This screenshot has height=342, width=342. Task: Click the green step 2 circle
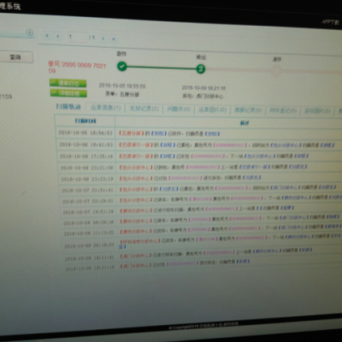[x=201, y=68]
